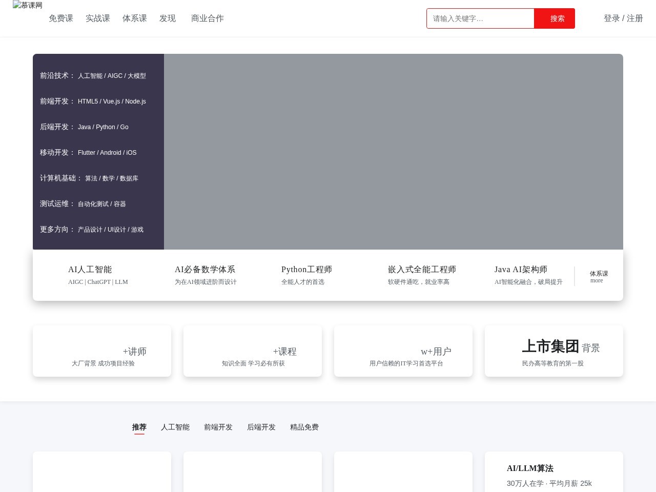Switch to the 人工智能 tab
This screenshot has width=656, height=492.
pyautogui.click(x=175, y=427)
